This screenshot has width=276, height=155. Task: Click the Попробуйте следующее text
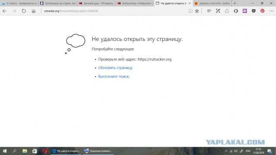click(113, 49)
